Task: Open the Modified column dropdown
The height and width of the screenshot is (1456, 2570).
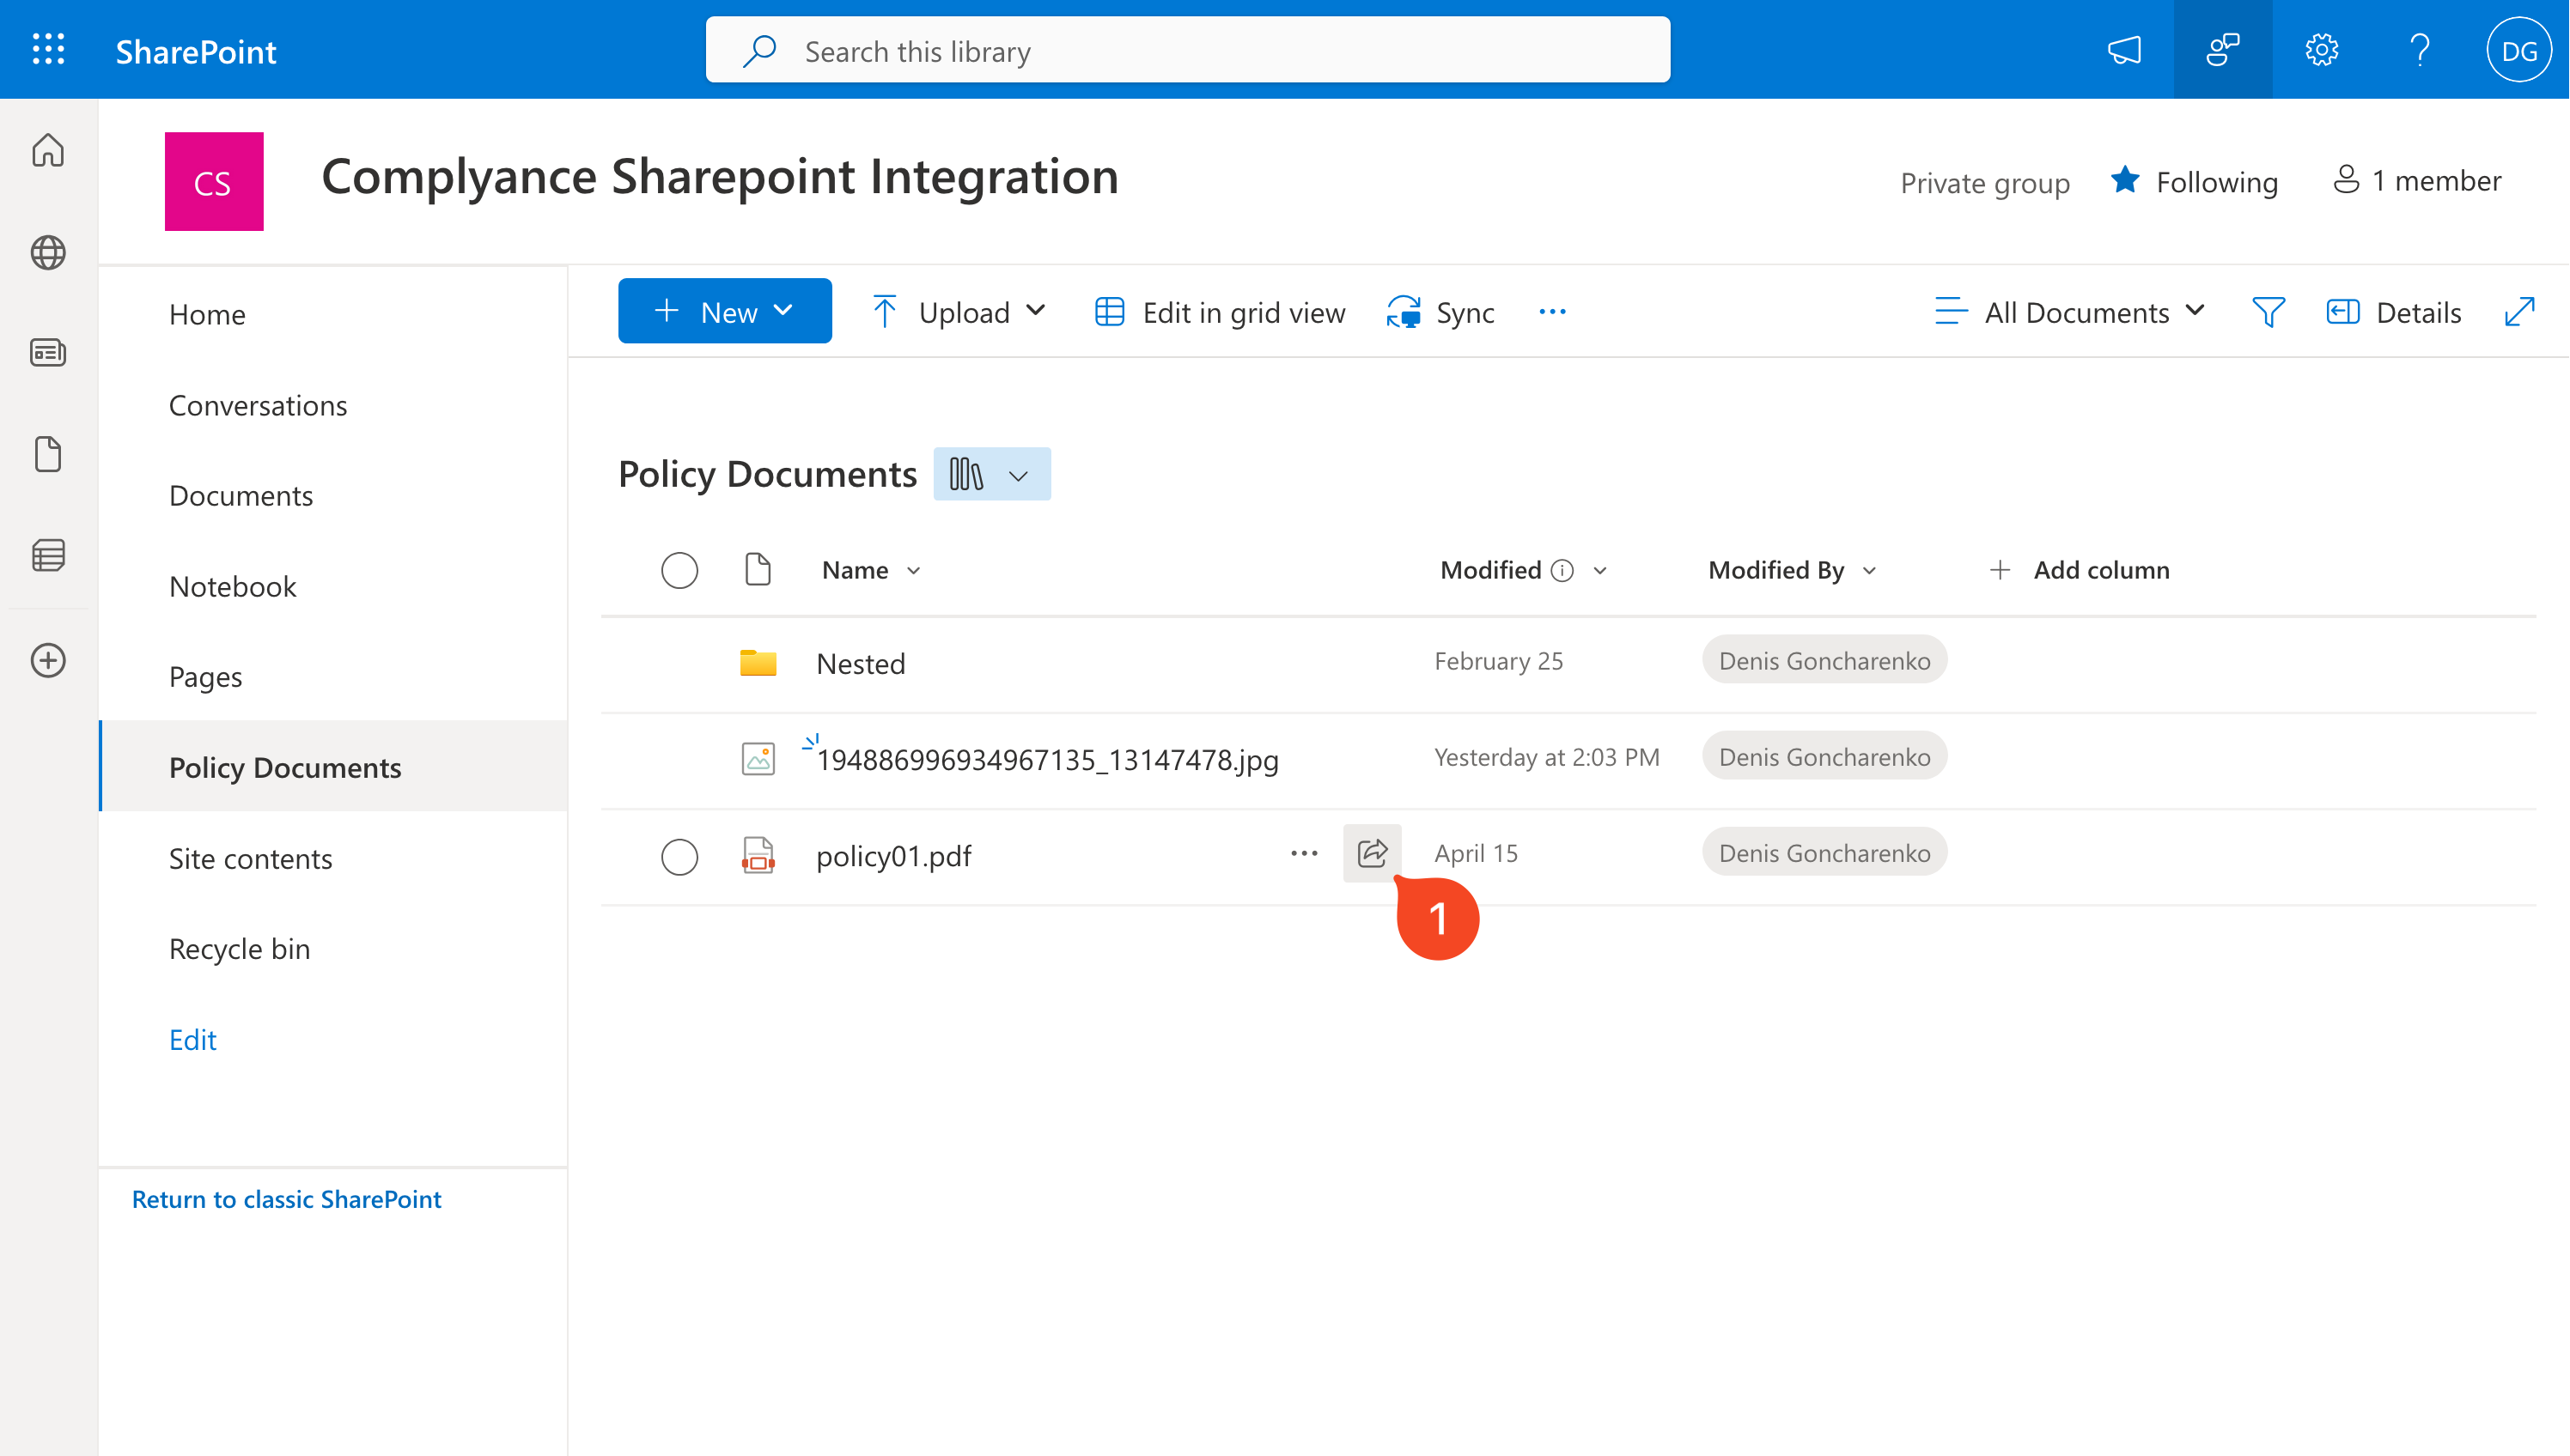Action: tap(1599, 570)
